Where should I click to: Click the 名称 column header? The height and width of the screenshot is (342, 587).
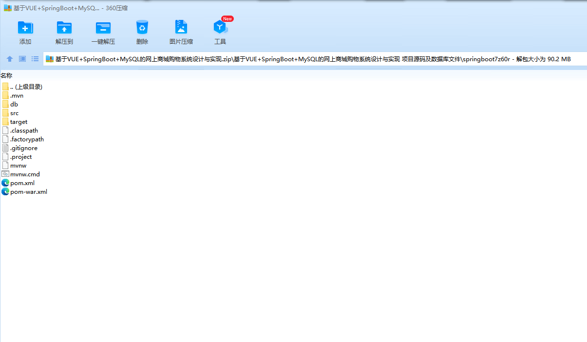coord(6,75)
